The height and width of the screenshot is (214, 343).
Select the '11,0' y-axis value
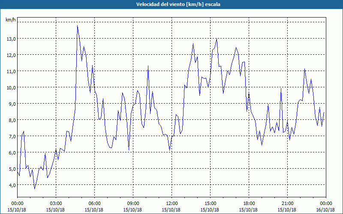pyautogui.click(x=11, y=71)
